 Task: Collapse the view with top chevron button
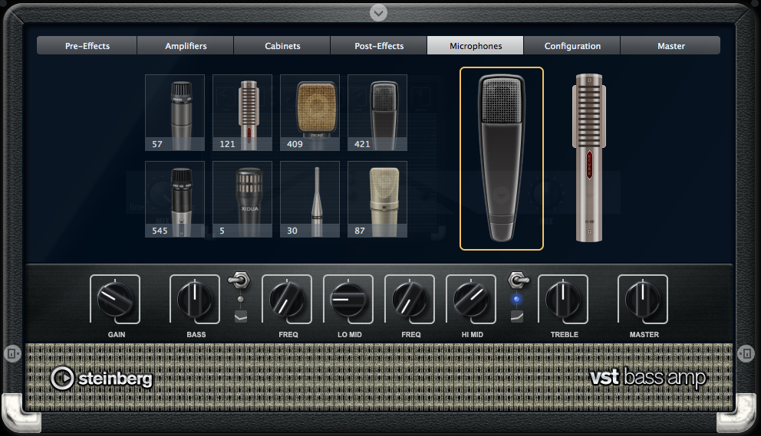(378, 12)
